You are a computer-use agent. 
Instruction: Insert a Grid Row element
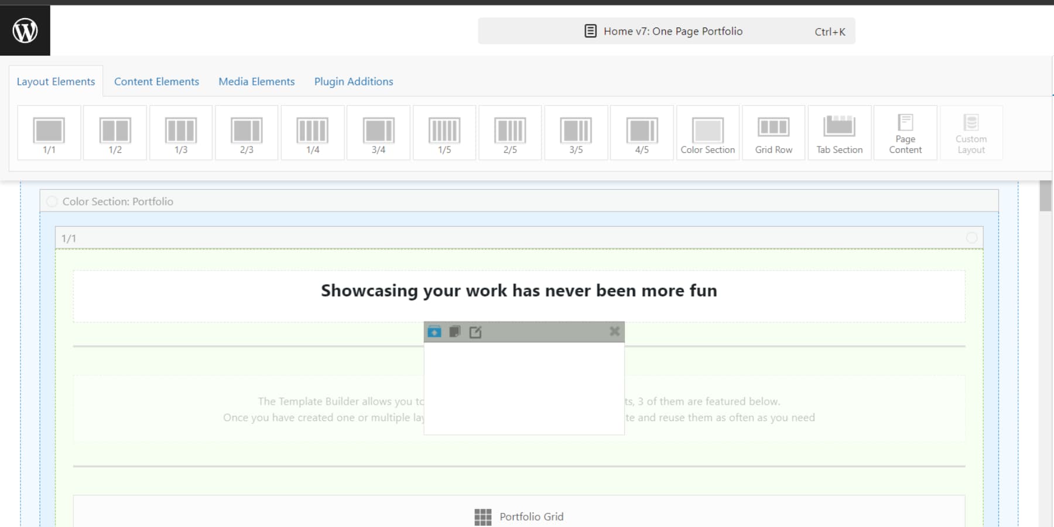774,133
